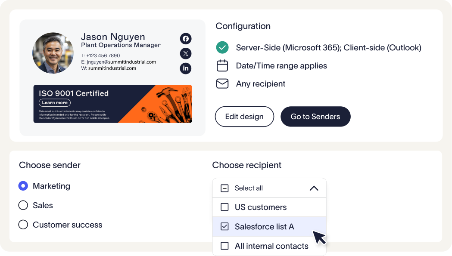
Task: Open the summitindustrial.com website link
Action: click(x=112, y=68)
